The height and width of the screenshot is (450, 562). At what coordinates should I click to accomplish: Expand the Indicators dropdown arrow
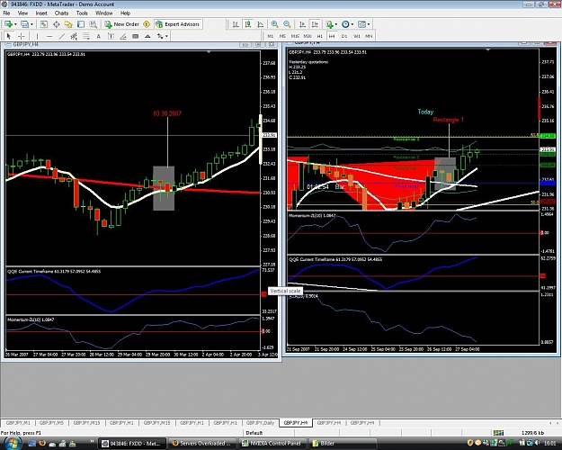point(335,24)
